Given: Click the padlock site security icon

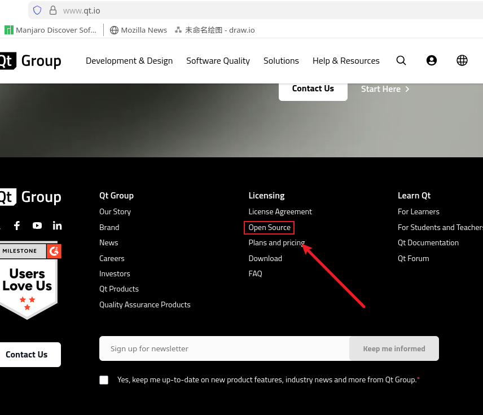Looking at the screenshot, I should click(x=53, y=11).
